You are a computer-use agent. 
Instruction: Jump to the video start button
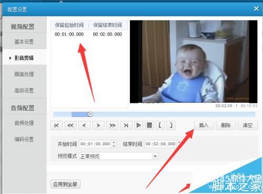(56, 125)
